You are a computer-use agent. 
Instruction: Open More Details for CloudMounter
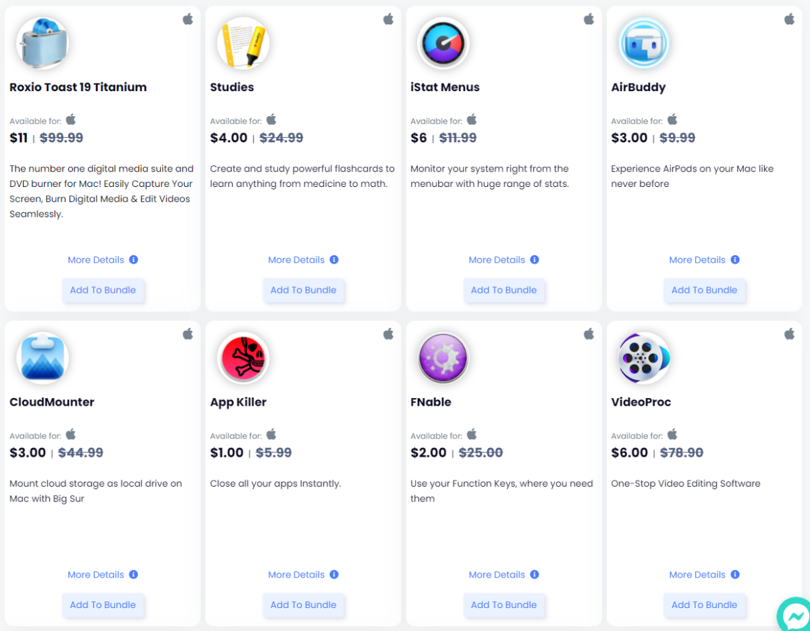[96, 574]
